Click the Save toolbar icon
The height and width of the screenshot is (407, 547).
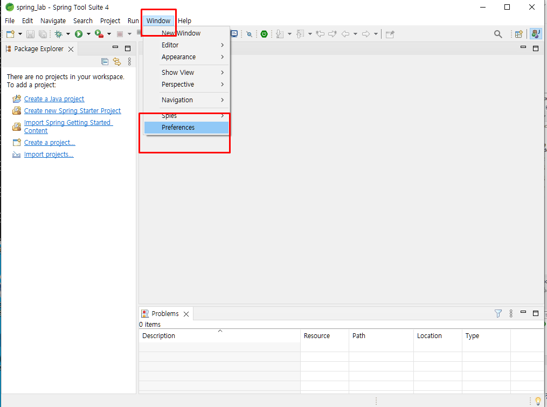coord(30,34)
